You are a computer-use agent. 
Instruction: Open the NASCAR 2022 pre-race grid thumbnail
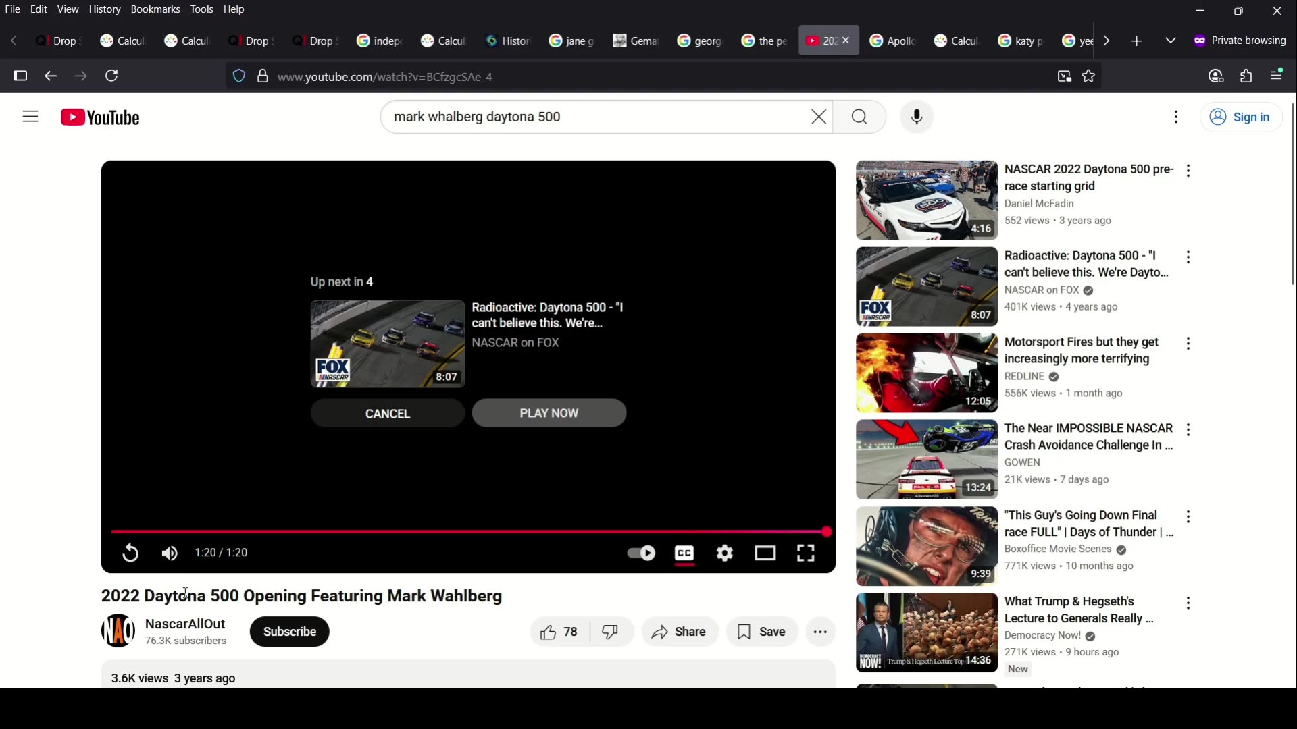pyautogui.click(x=927, y=200)
